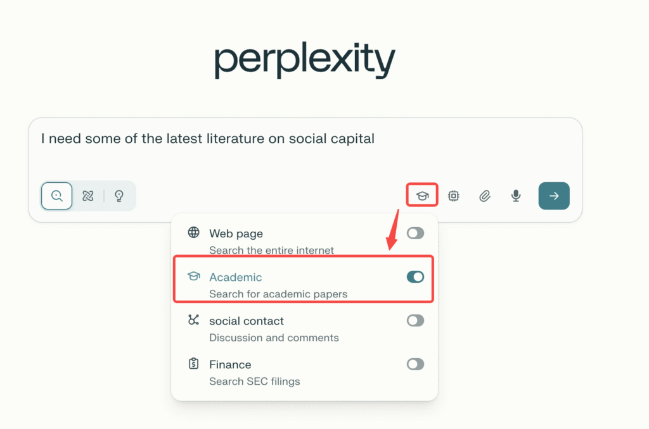This screenshot has width=649, height=429.
Task: Click the paperclip attach file icon
Action: click(x=485, y=196)
